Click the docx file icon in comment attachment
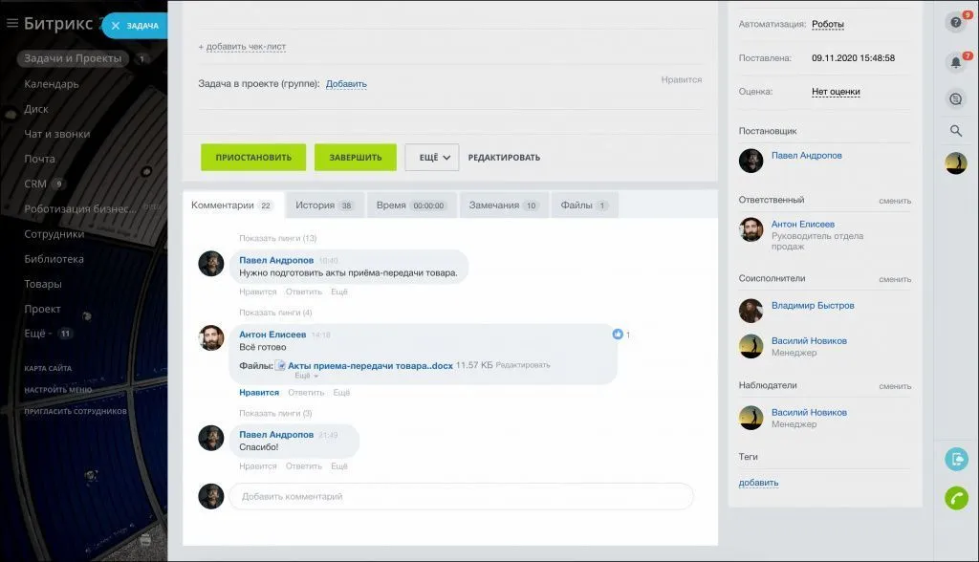979x562 pixels. pyautogui.click(x=281, y=365)
